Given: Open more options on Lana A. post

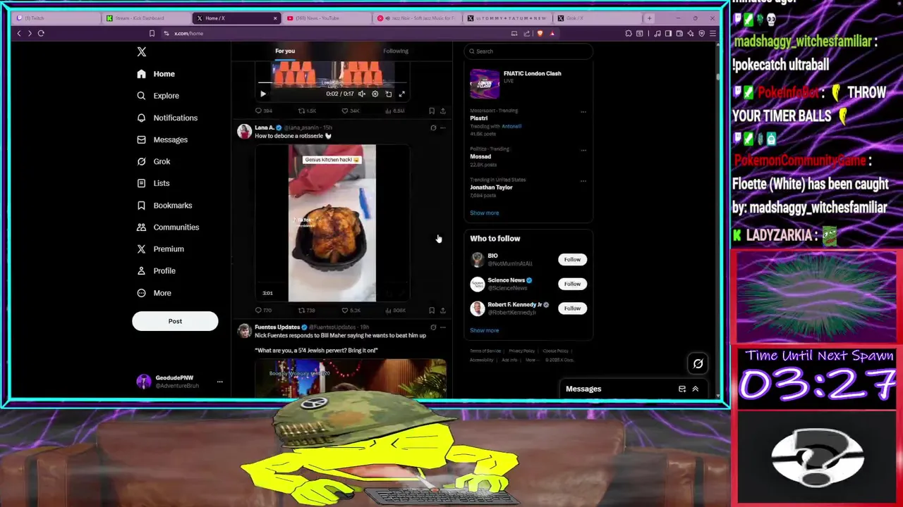Looking at the screenshot, I should 442,127.
